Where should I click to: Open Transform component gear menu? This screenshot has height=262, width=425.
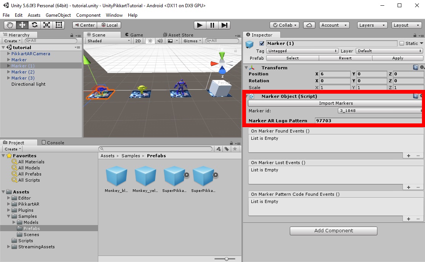click(x=422, y=67)
